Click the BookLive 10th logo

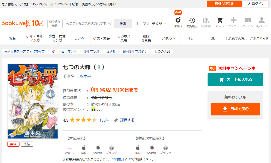tap(22, 23)
